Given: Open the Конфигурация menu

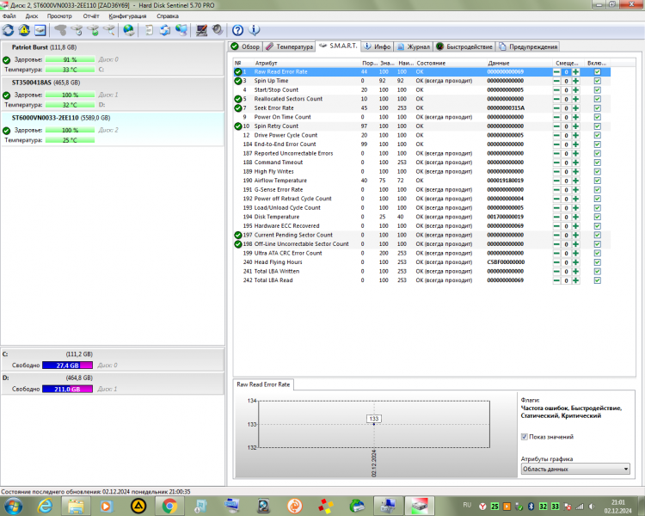Looking at the screenshot, I should coord(127,16).
